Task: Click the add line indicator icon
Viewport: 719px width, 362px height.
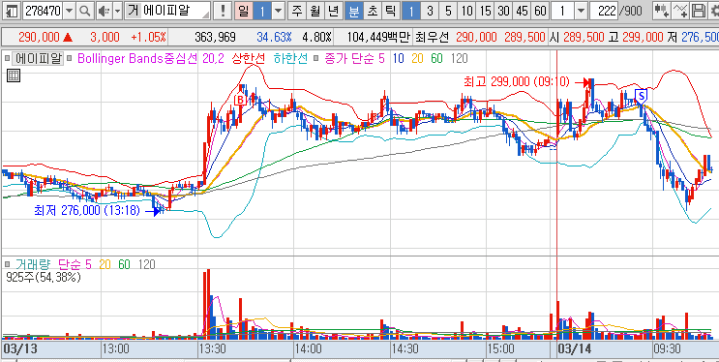Action: point(681,11)
